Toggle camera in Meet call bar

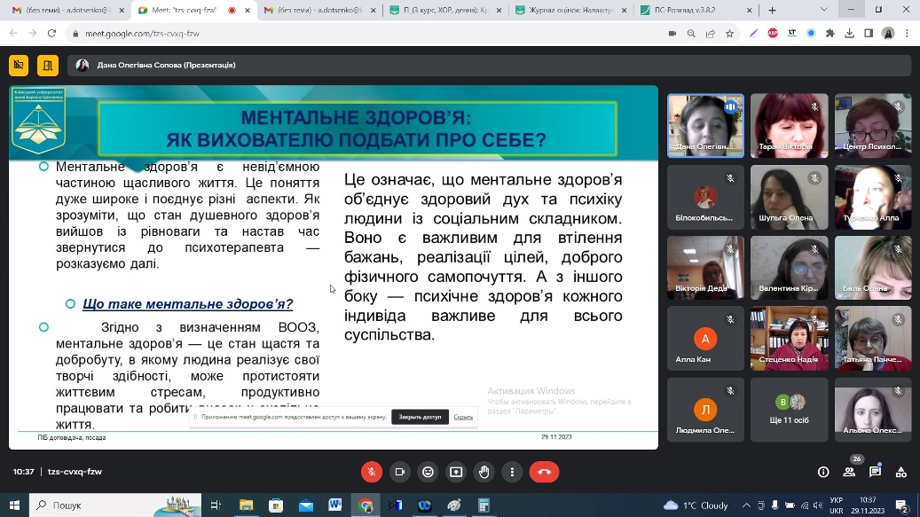click(x=400, y=472)
